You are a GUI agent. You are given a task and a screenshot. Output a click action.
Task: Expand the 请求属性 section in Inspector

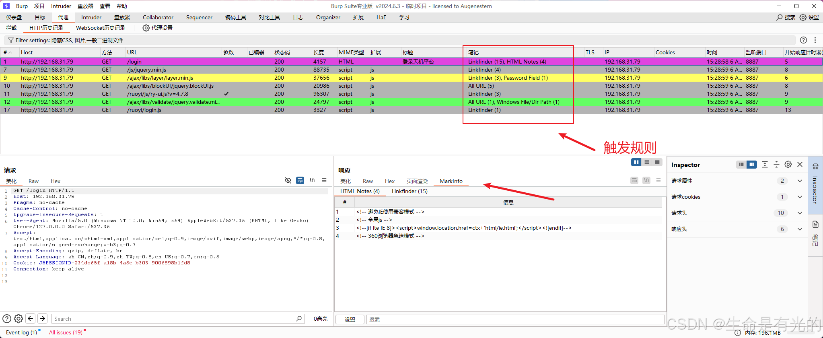click(x=800, y=181)
